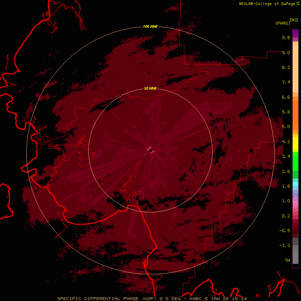Click the 100 NMI range ring label
Viewport: 301px width, 301px height.
pyautogui.click(x=150, y=26)
